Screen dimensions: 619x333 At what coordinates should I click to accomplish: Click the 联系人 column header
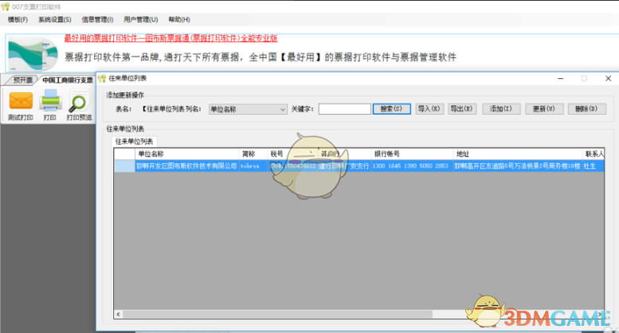click(593, 154)
